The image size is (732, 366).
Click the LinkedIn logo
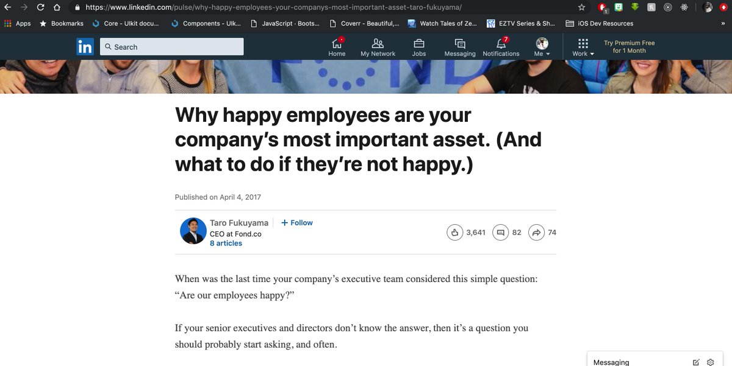[x=85, y=47]
